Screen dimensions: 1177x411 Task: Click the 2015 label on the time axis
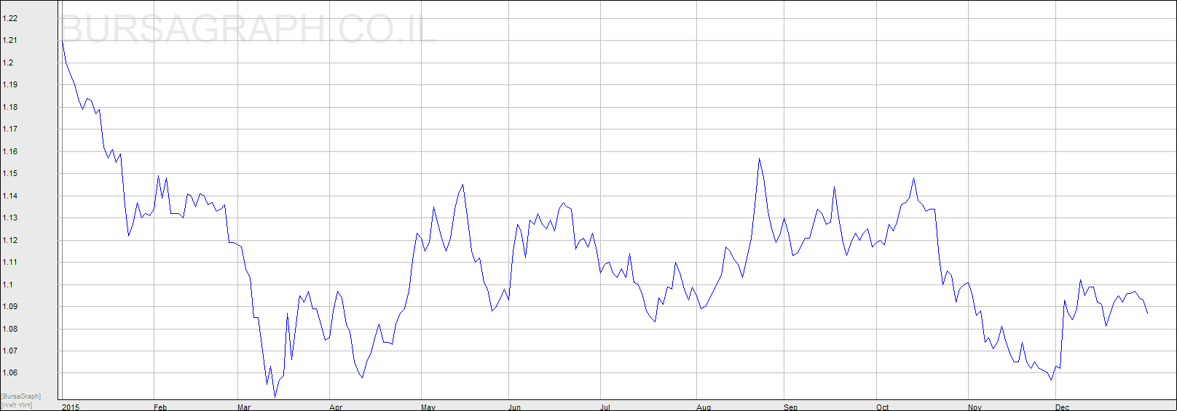71,407
